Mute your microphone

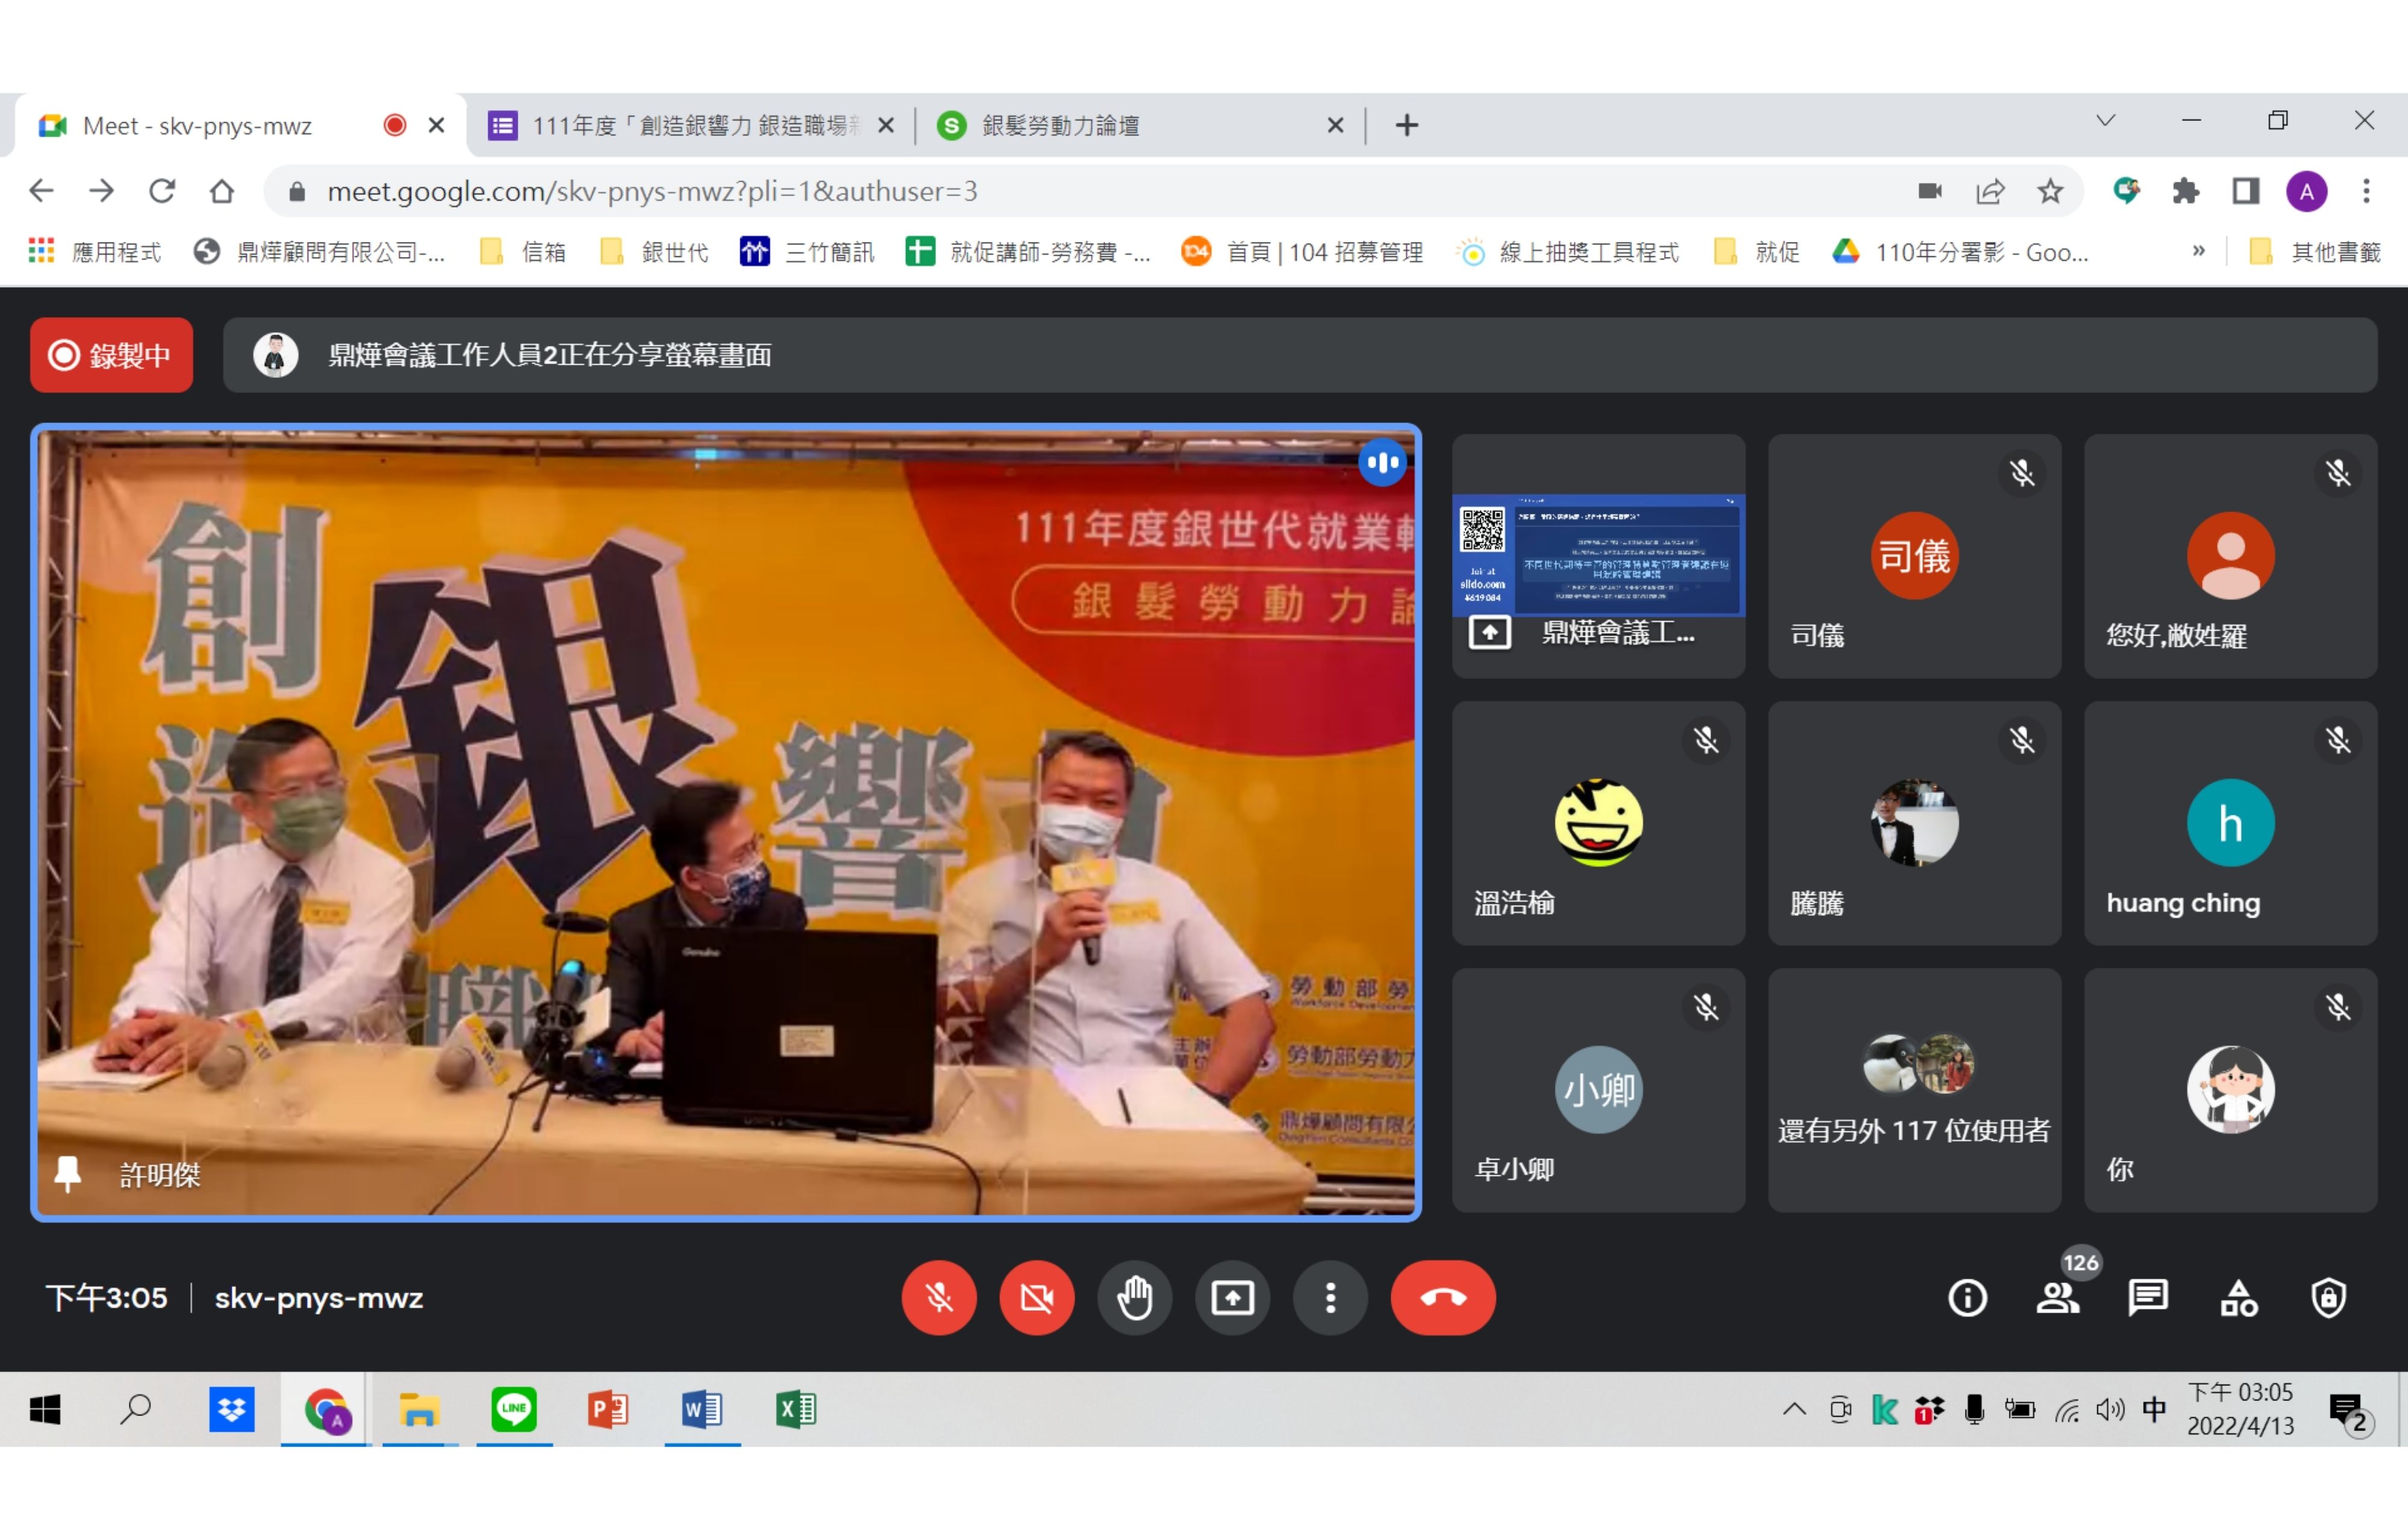pyautogui.click(x=939, y=1297)
